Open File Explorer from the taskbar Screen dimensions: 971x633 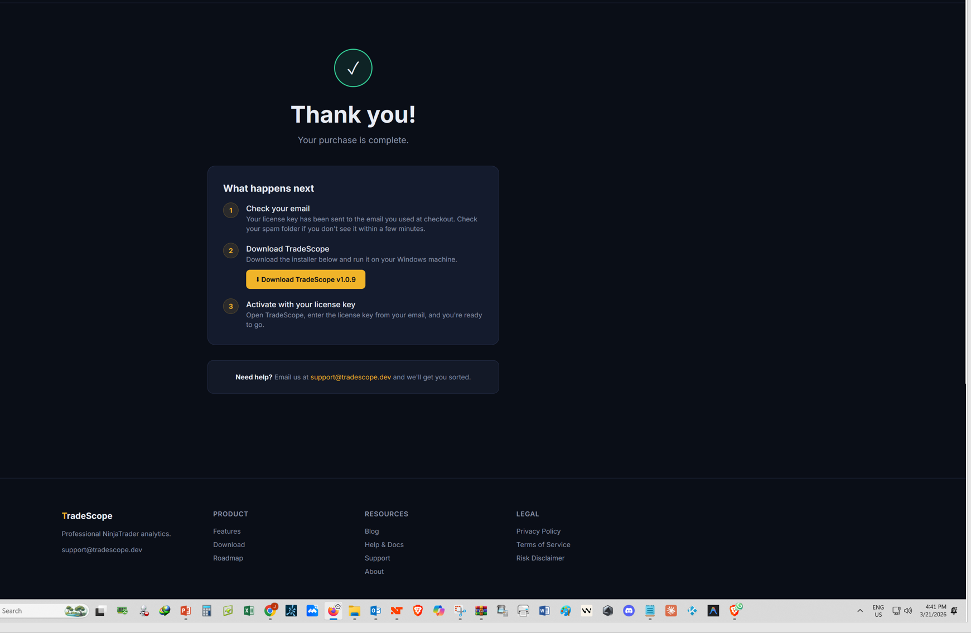pyautogui.click(x=355, y=611)
